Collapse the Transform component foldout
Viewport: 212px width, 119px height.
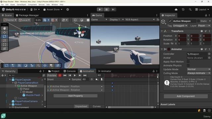[162, 31]
